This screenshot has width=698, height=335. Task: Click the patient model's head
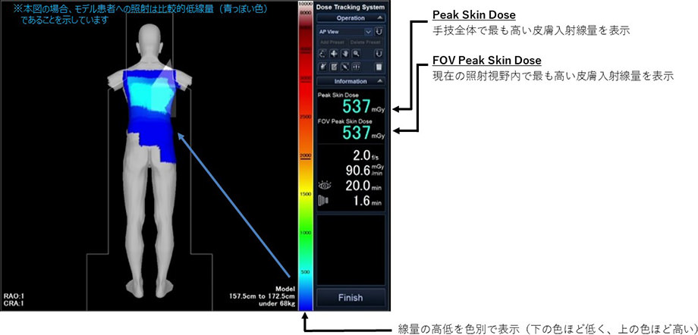point(149,38)
